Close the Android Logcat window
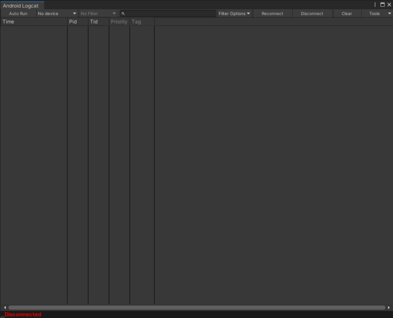Image resolution: width=393 pixels, height=318 pixels. [x=389, y=5]
